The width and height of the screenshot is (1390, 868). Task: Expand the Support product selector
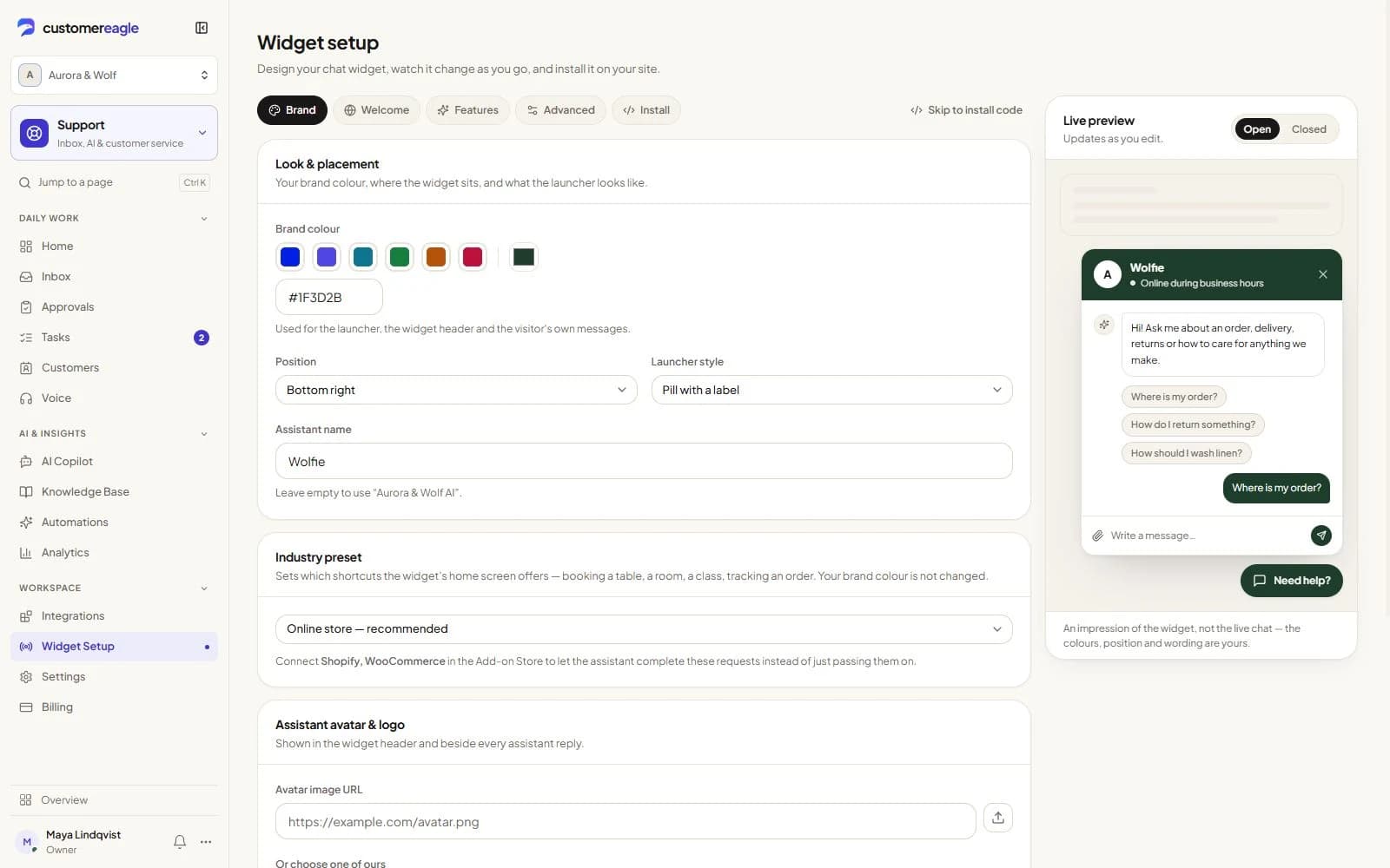click(x=114, y=133)
